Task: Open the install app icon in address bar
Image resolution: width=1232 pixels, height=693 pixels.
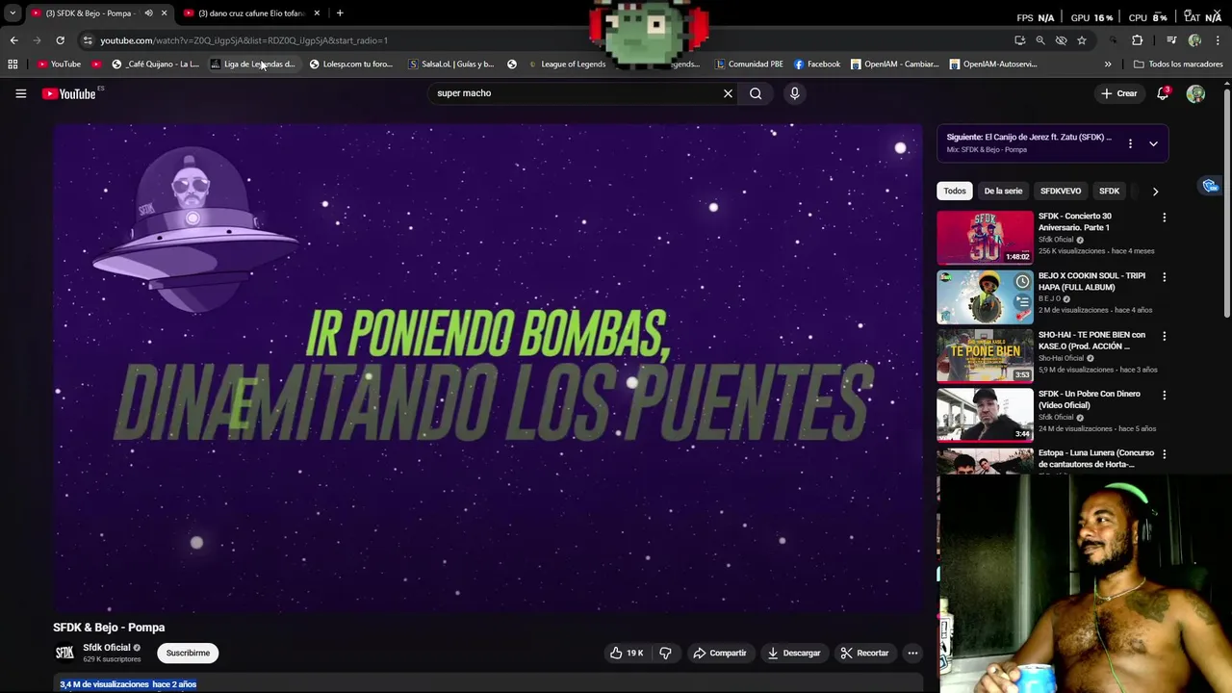Action: click(1019, 40)
